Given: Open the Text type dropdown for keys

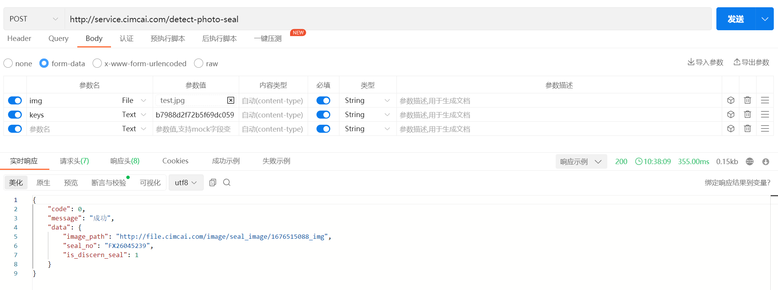Looking at the screenshot, I should coord(134,114).
